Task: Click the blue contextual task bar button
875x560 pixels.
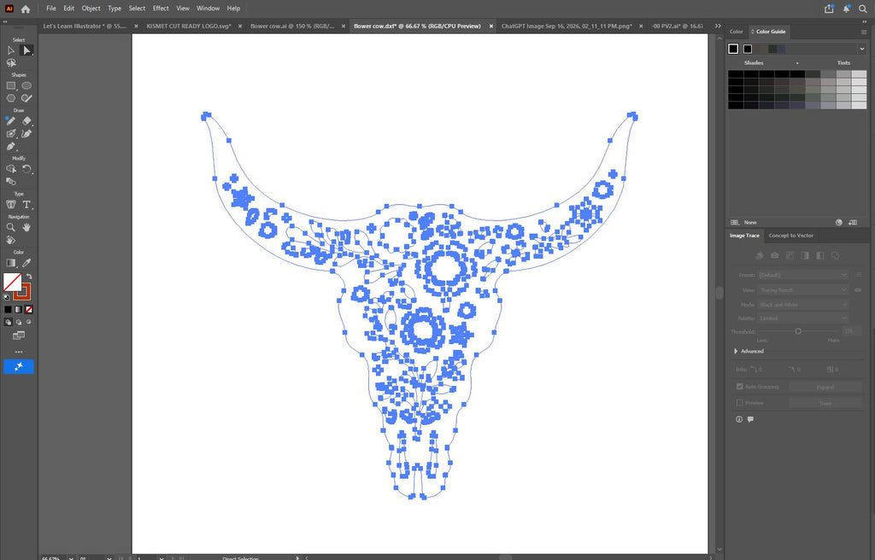Action: 19,366
